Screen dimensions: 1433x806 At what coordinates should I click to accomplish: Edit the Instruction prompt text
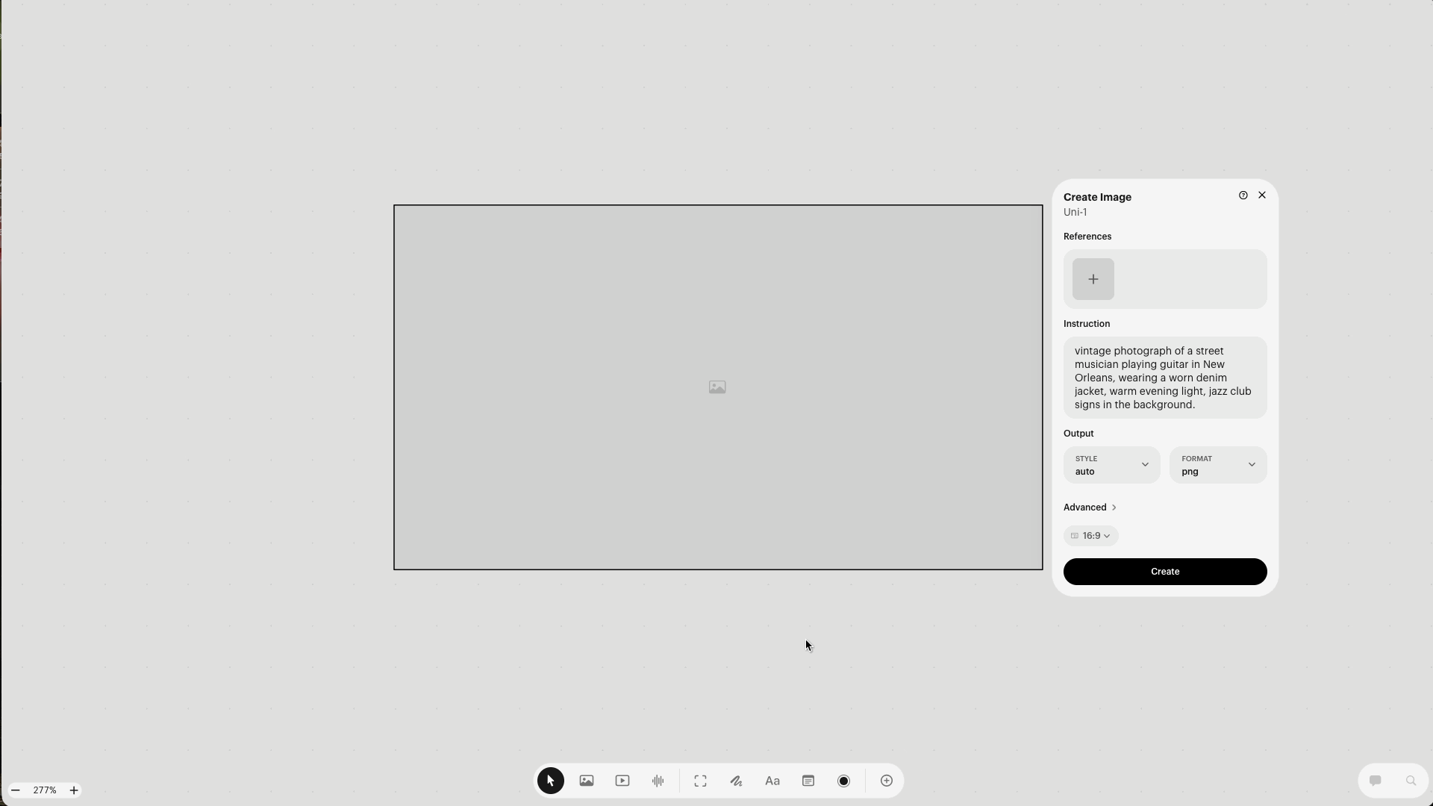click(1164, 377)
